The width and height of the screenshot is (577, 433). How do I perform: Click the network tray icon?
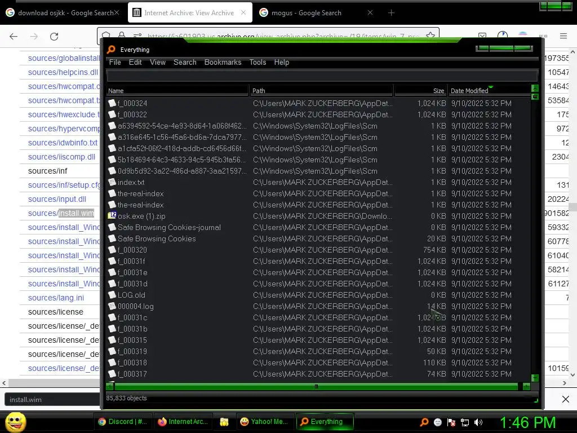tap(465, 422)
